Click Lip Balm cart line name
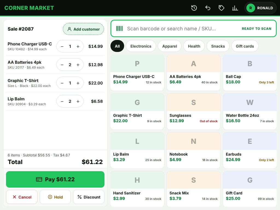280x210 pixels. [16, 99]
